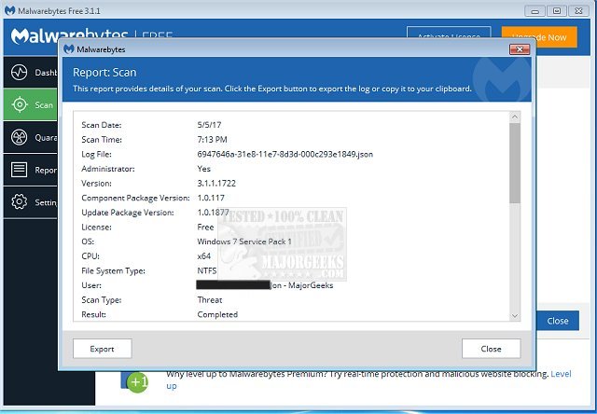597x414 pixels.
Task: Click the orange Upgrade Now button
Action: 539,37
